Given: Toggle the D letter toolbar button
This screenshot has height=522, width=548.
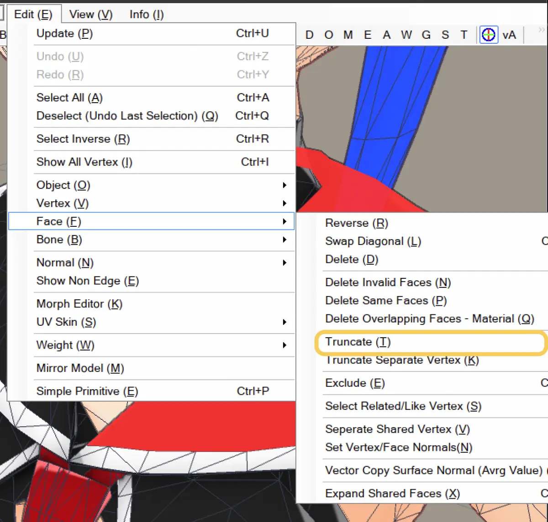Looking at the screenshot, I should (x=309, y=35).
